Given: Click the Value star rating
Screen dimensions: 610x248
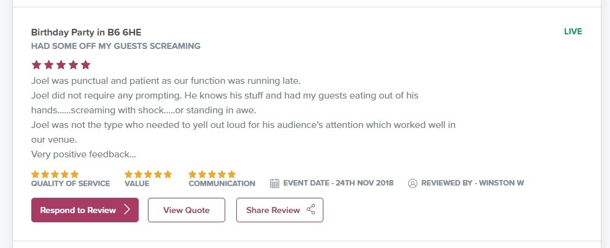Looking at the screenshot, I should (x=148, y=174).
